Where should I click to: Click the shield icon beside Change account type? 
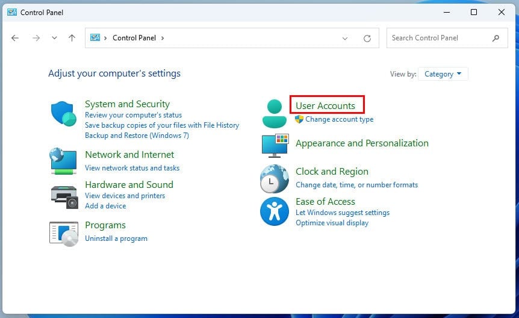(299, 119)
